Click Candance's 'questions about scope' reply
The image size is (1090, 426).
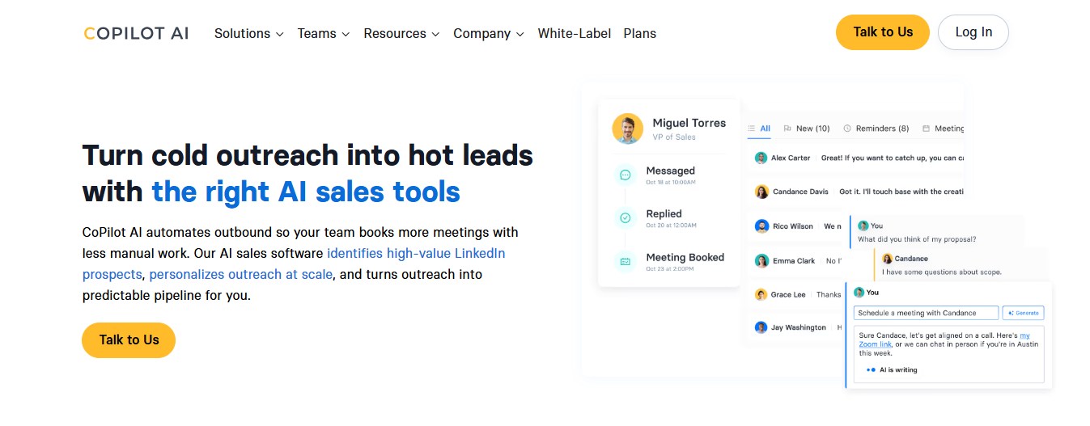pyautogui.click(x=942, y=272)
